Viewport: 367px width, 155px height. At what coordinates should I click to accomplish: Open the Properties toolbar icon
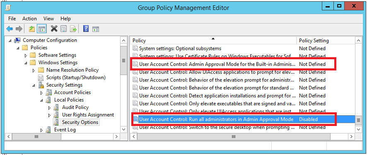(x=64, y=29)
